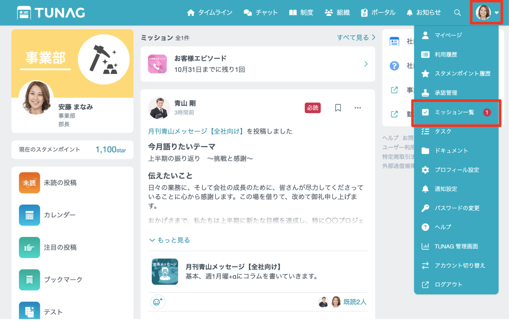This screenshot has width=509, height=321.
Task: Add an emoji reaction to the post
Action: 158,302
